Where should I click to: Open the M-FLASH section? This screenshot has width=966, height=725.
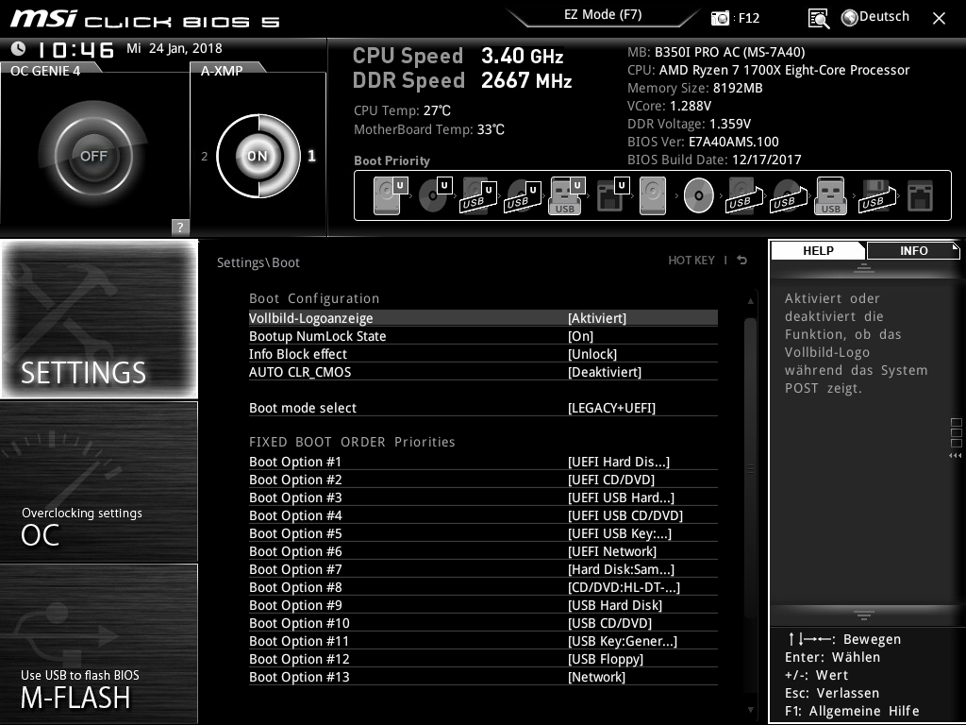[99, 644]
